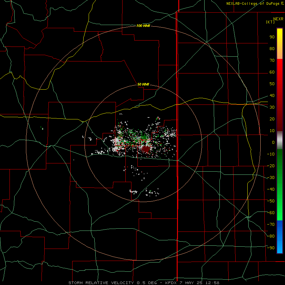The image size is (285, 285).
Task: Select the 0 value on the velocity scale
Action: click(x=273, y=142)
